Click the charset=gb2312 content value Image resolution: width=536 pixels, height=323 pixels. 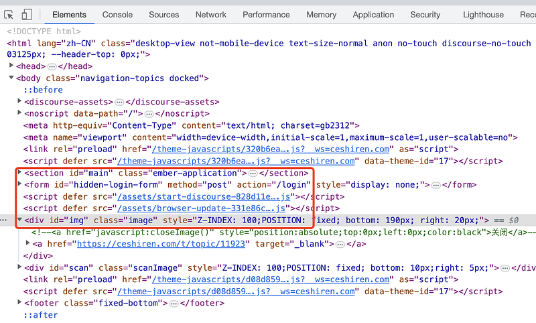315,125
